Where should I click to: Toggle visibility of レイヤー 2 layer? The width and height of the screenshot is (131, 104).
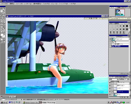[110, 92]
